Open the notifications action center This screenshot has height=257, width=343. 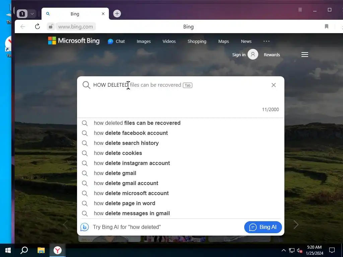332,250
